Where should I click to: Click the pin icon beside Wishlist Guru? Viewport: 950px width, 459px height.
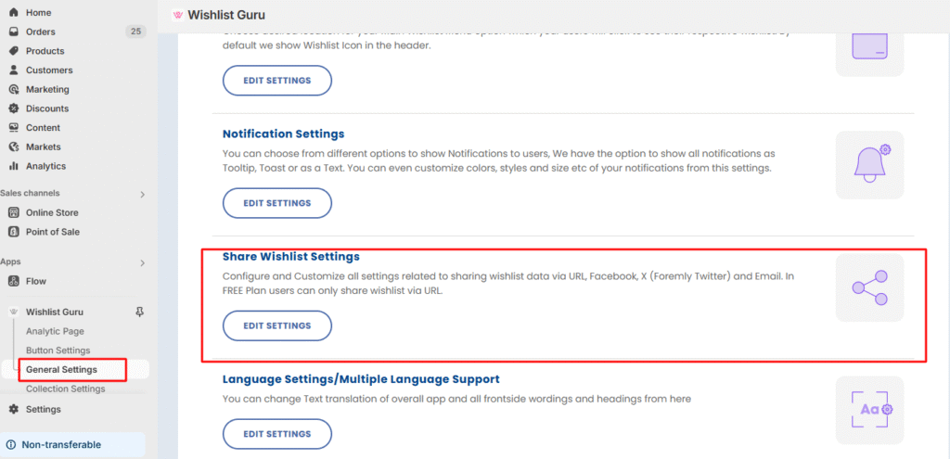140,312
